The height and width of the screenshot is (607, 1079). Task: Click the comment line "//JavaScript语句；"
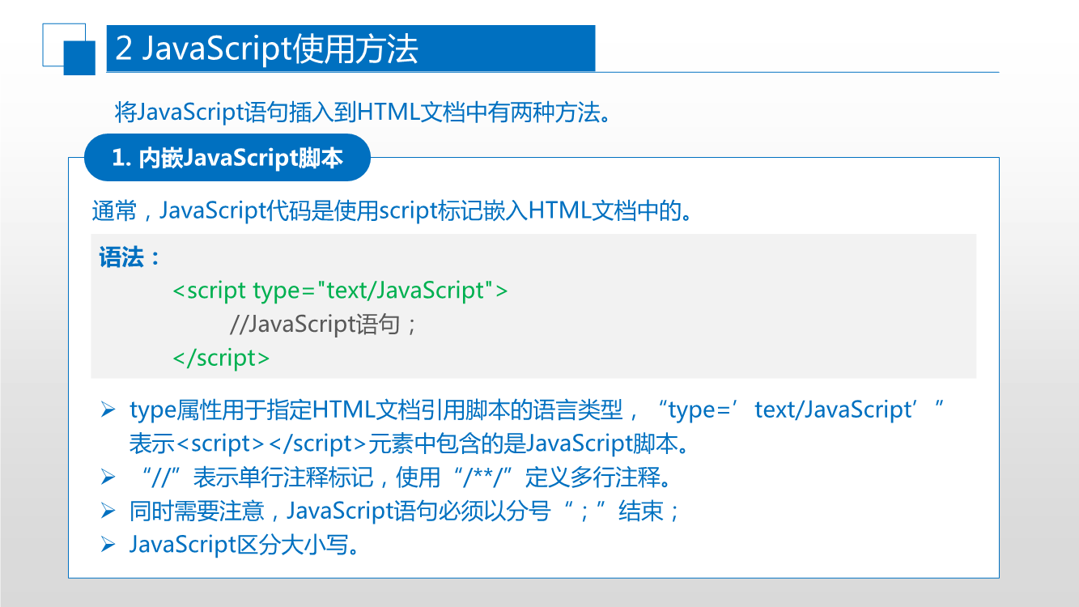coord(325,325)
